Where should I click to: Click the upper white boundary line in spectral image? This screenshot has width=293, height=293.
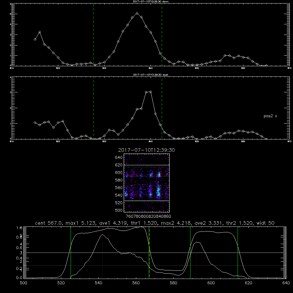coord(147,165)
